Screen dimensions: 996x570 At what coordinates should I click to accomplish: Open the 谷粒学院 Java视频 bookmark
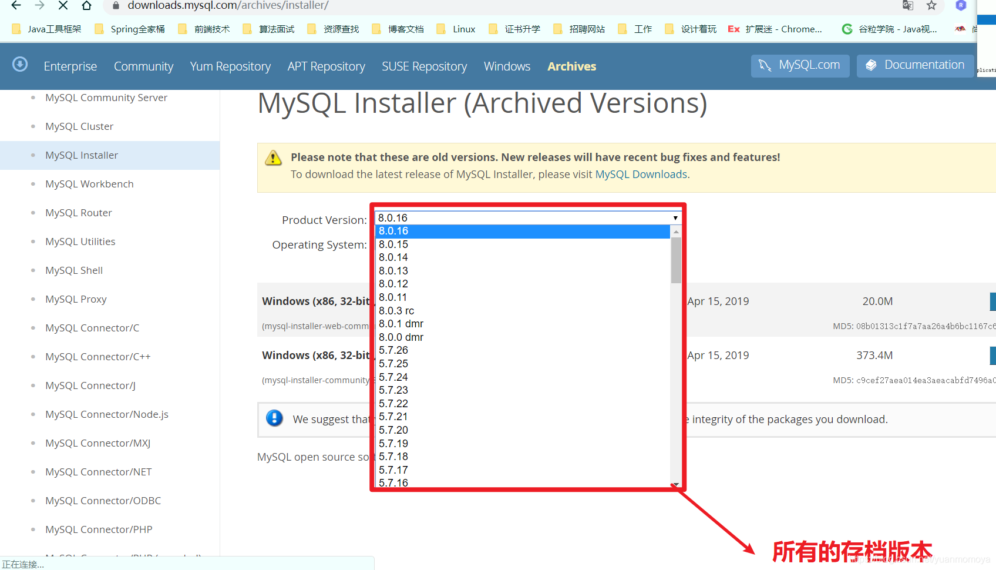pyautogui.click(x=889, y=29)
